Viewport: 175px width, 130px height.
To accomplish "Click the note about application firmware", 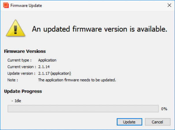I will (77, 80).
